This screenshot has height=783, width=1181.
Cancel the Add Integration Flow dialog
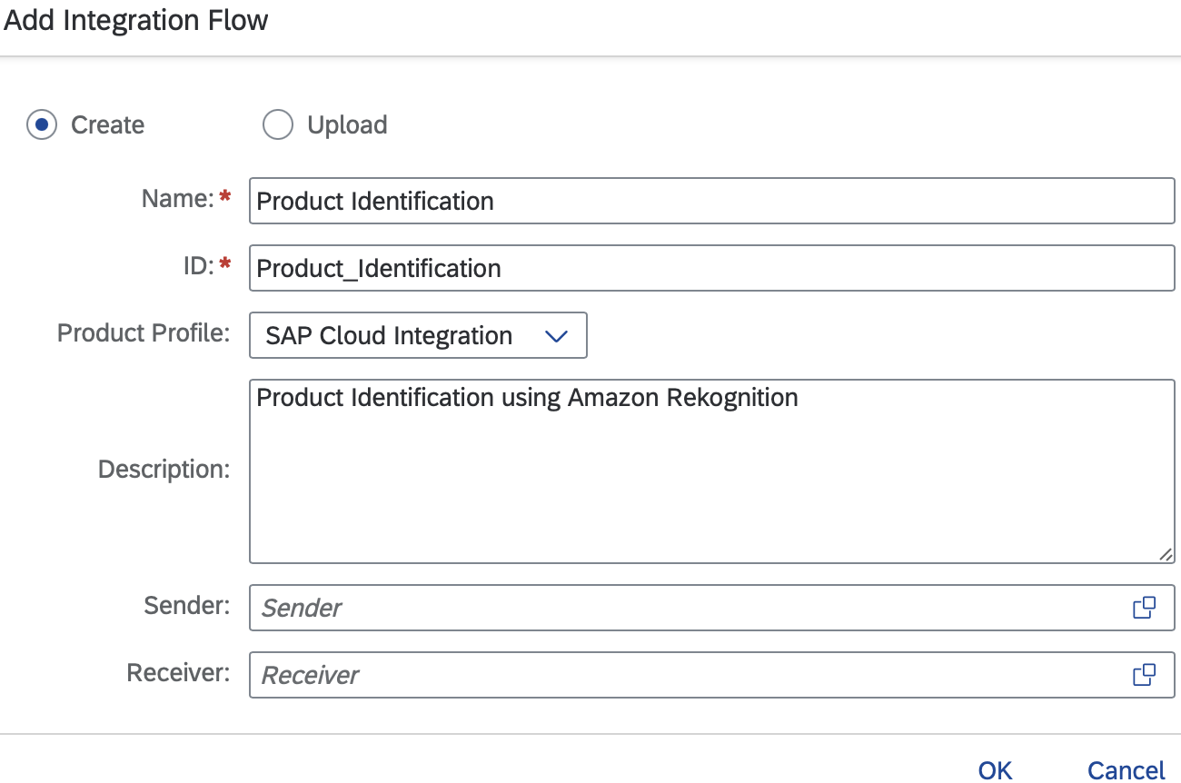tap(1126, 770)
